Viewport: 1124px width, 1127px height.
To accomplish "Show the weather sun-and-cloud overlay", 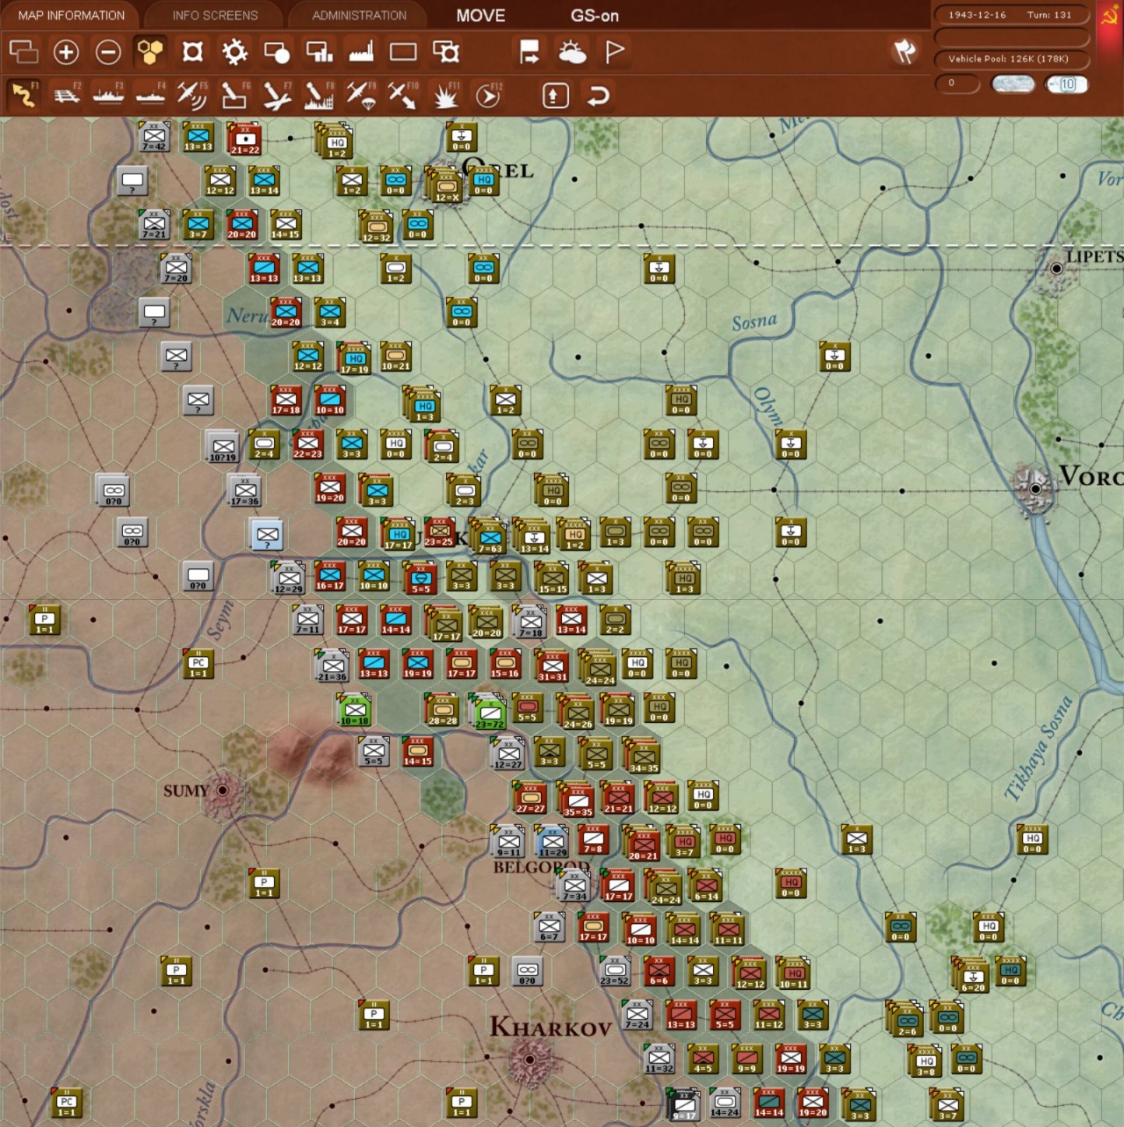I will (x=573, y=52).
